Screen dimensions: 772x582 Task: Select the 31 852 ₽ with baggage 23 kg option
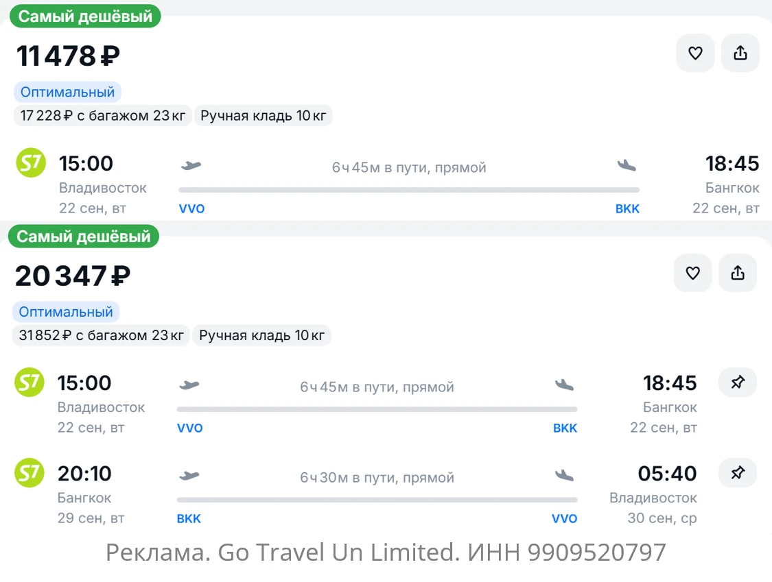(x=101, y=335)
